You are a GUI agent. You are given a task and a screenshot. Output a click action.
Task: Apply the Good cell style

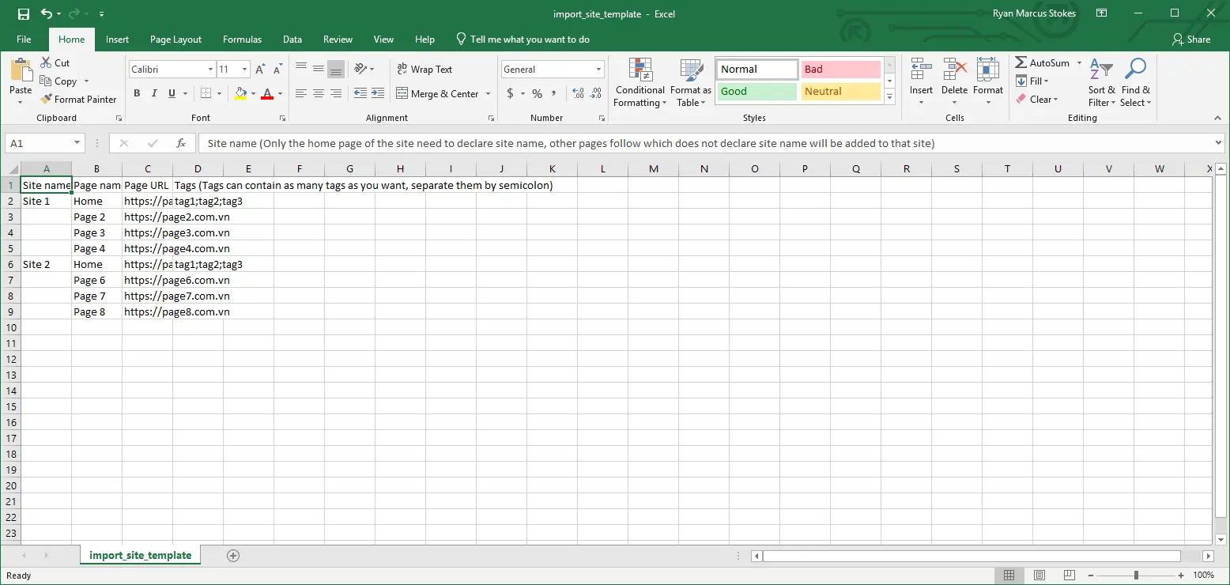756,92
